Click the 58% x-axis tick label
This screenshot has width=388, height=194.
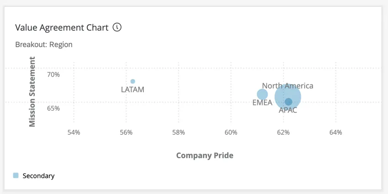[178, 132]
